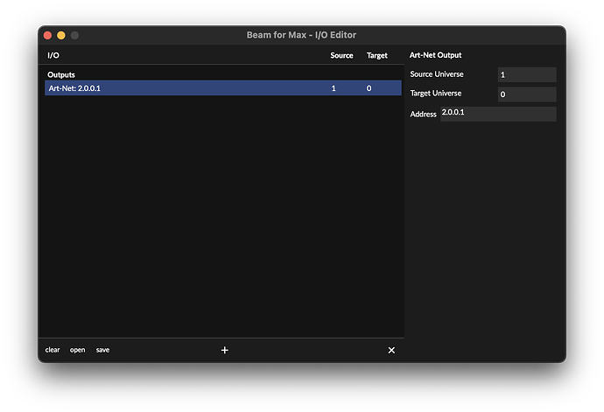Click the Address field showing 2.0.0.1
Screen dimensions: 604x412
[498, 114]
